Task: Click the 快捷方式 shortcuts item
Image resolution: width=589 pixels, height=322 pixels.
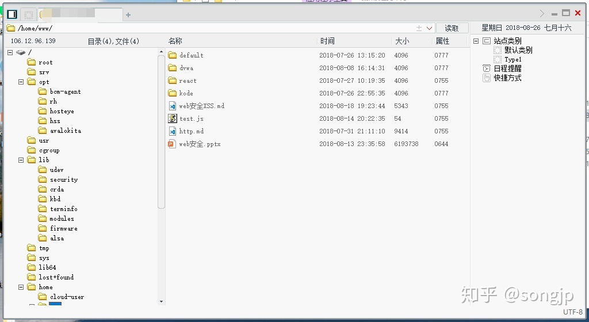Action: tap(507, 78)
